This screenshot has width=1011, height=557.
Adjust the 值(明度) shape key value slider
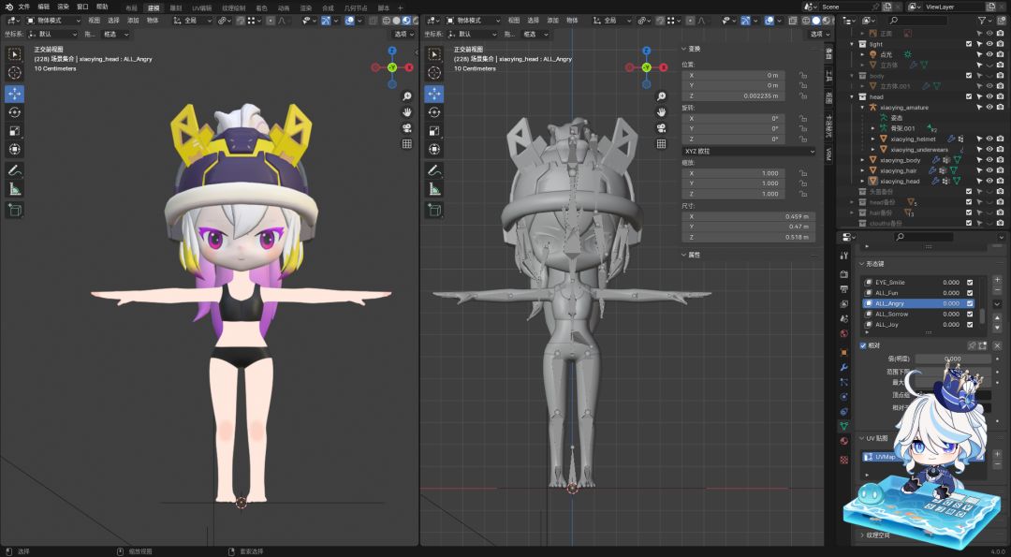952,359
